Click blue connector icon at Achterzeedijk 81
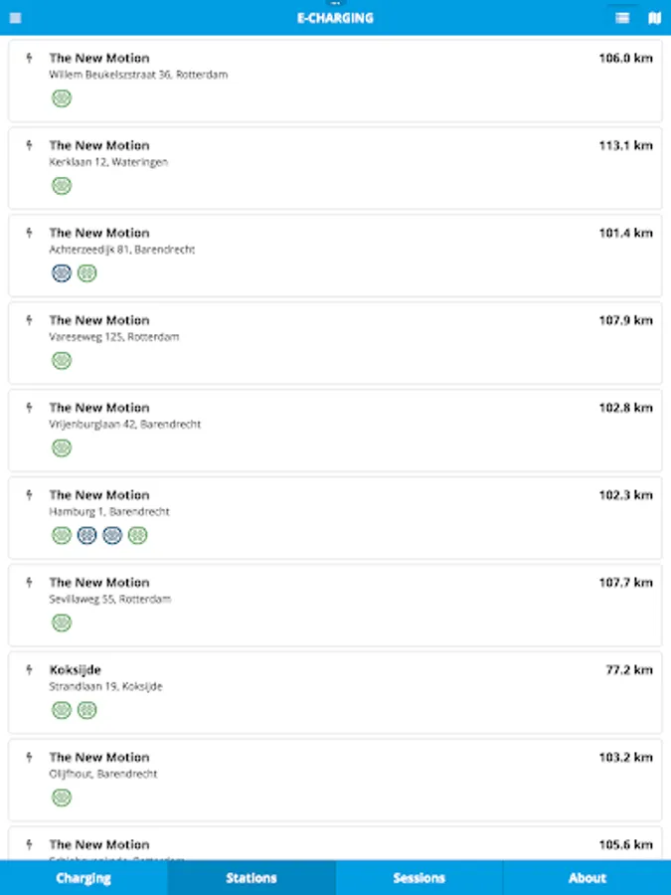671x895 pixels. pos(62,273)
